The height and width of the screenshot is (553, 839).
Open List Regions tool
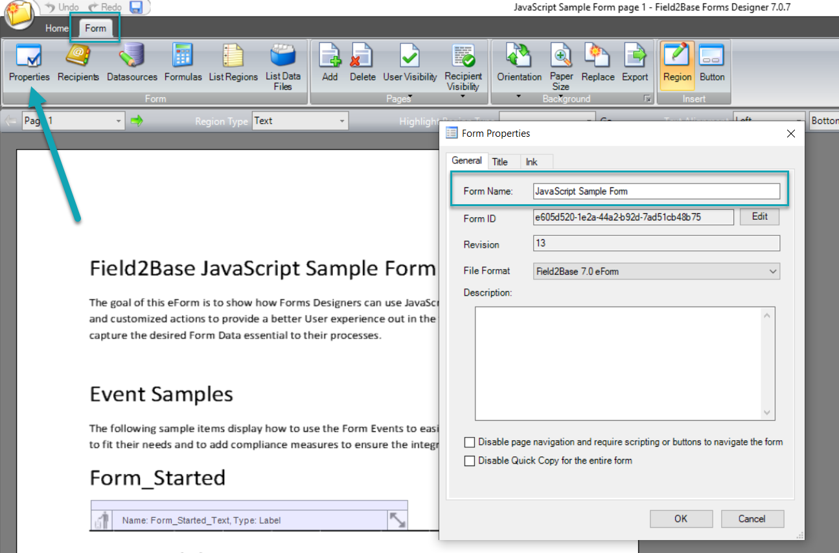tap(233, 64)
